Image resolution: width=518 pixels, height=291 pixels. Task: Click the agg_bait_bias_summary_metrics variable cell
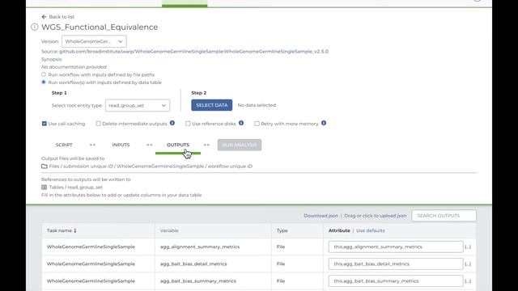[x=198, y=281]
